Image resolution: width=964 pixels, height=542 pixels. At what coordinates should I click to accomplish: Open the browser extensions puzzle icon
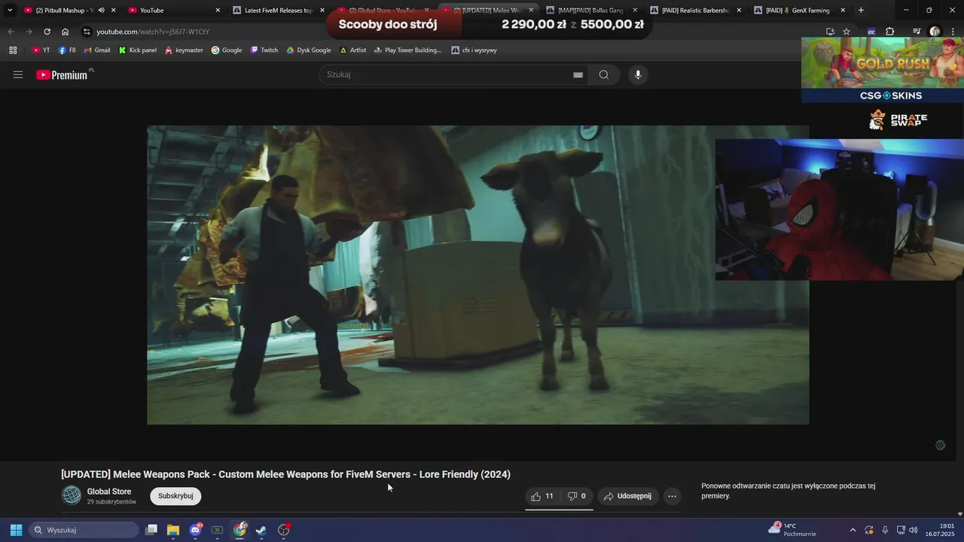pyautogui.click(x=890, y=32)
